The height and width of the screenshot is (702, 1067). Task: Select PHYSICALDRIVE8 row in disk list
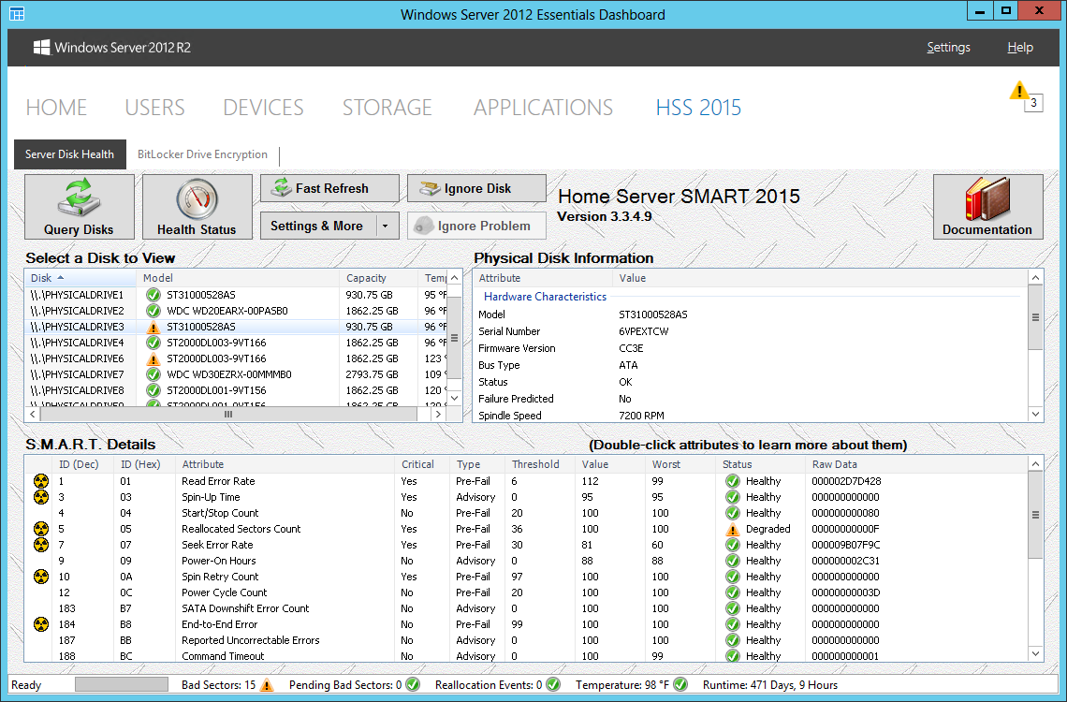click(236, 390)
